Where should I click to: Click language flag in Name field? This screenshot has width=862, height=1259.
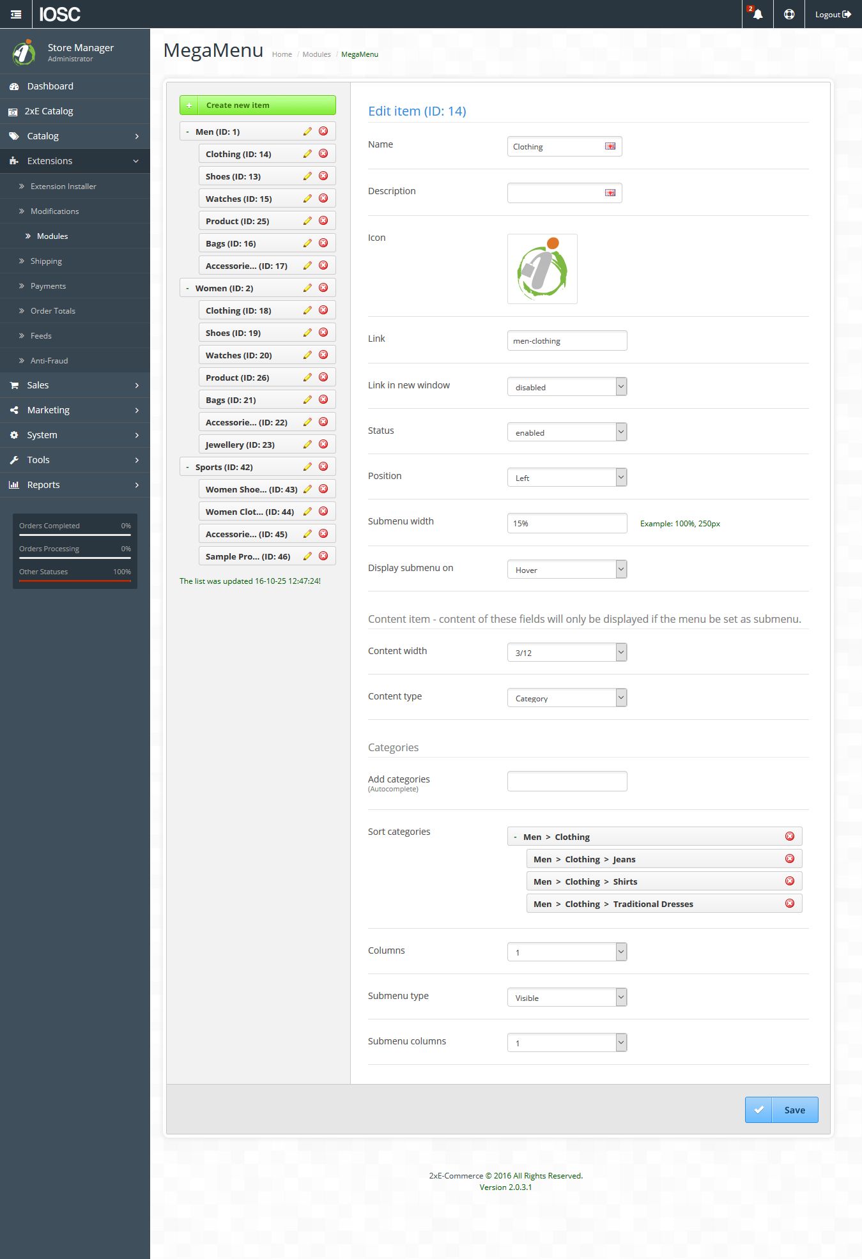[x=610, y=146]
